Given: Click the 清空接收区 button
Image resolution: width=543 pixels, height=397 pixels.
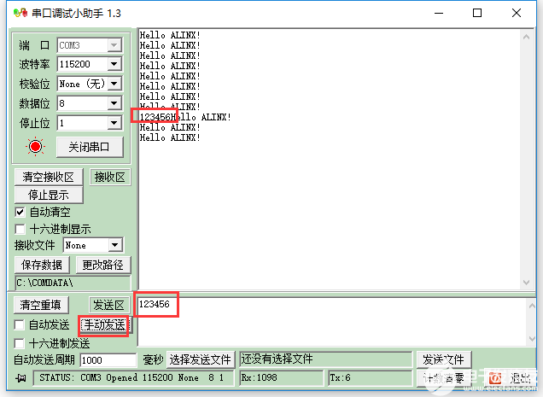Looking at the screenshot, I should coord(49,177).
